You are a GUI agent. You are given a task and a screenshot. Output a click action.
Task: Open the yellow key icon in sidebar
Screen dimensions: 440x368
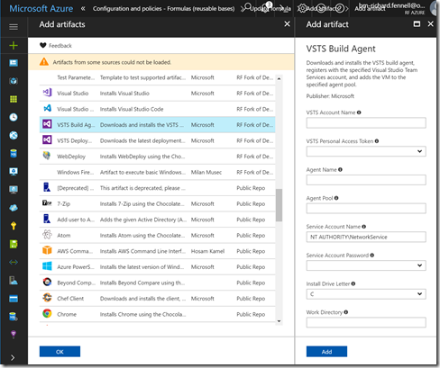click(x=14, y=226)
